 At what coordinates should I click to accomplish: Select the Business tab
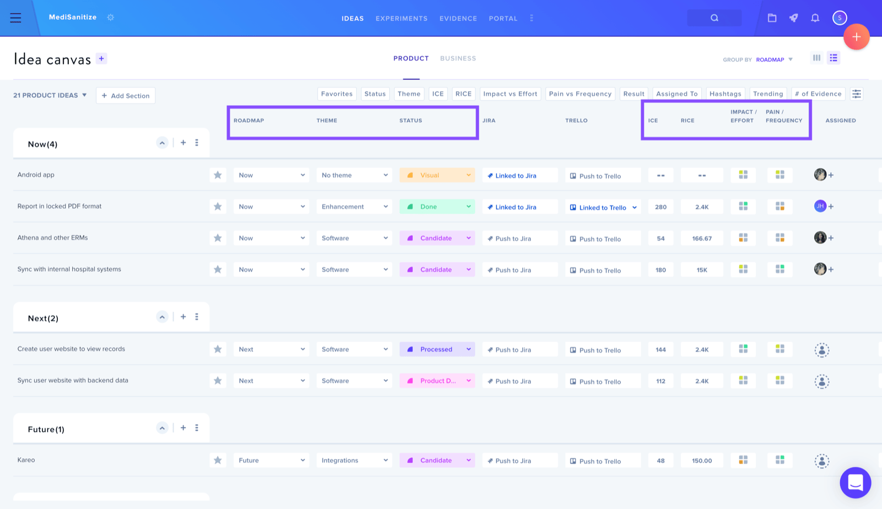pos(458,58)
